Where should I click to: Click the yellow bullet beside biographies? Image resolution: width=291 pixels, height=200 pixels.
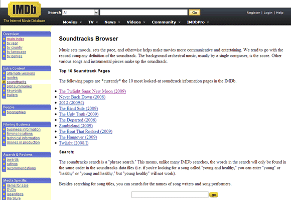click(x=4, y=112)
